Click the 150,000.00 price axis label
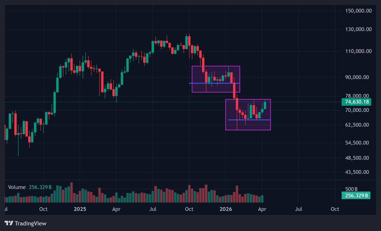The width and height of the screenshot is (381, 231). 358,11
